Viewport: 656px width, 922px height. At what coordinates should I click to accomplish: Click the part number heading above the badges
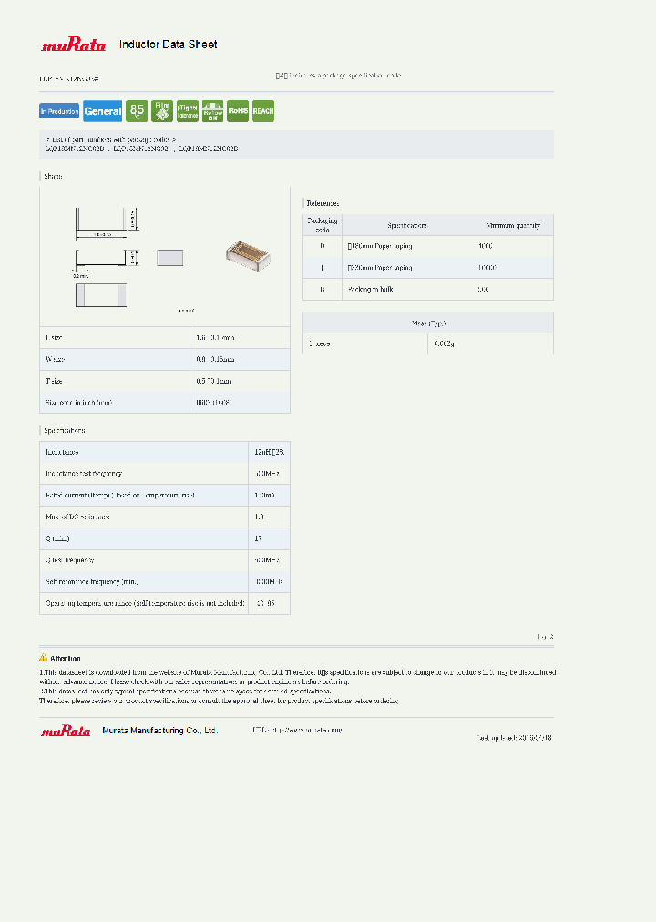[69, 78]
